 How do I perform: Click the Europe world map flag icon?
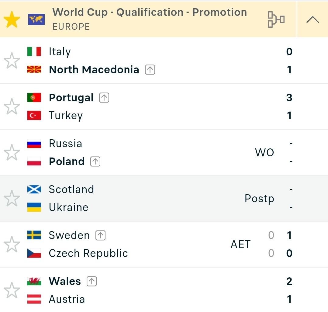pos(36,19)
